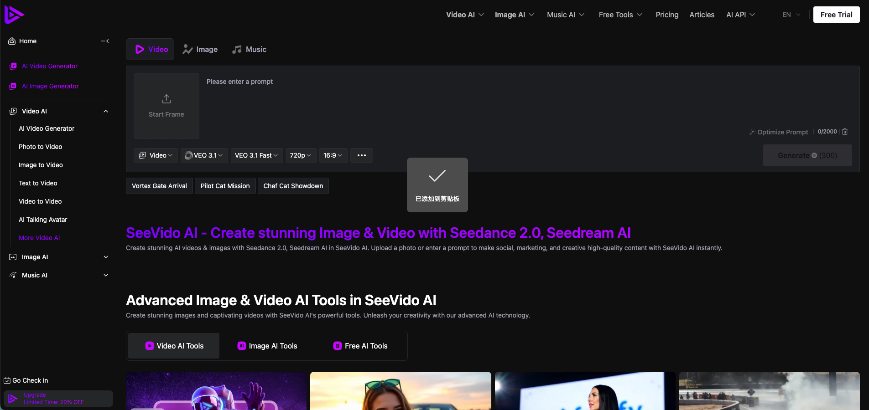Click the AI Video Generator purple icon
This screenshot has width=869, height=410.
[13, 66]
